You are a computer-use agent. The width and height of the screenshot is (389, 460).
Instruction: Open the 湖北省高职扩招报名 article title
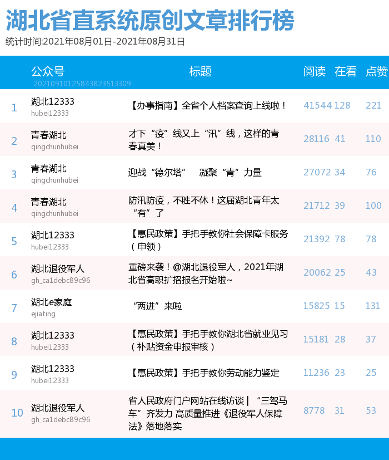coord(205,273)
